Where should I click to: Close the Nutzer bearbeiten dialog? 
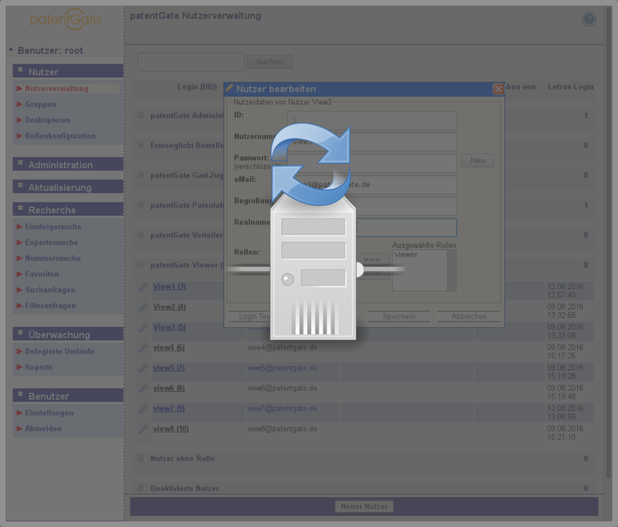point(498,89)
